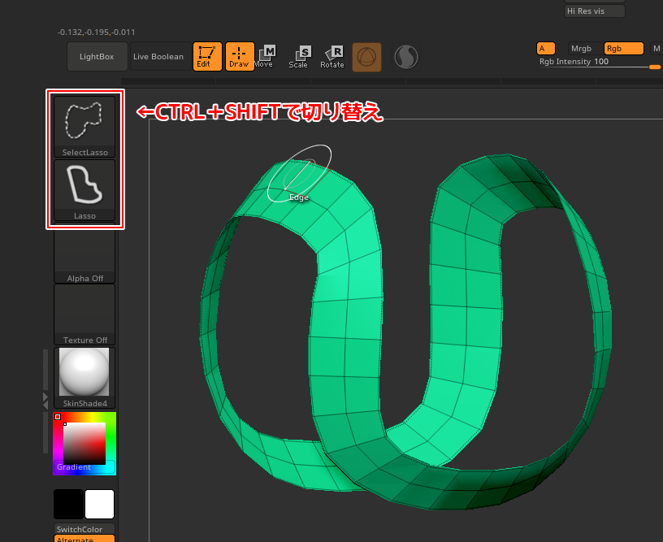Viewport: 663px width, 542px height.
Task: Open the Texture Off selector
Action: pyautogui.click(x=84, y=314)
